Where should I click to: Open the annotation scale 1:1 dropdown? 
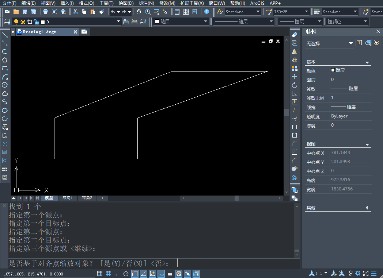coord(326,273)
